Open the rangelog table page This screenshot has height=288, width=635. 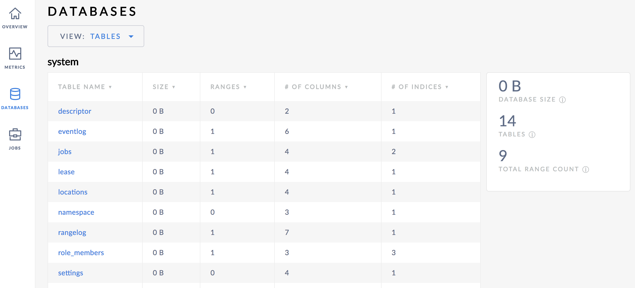(72, 232)
